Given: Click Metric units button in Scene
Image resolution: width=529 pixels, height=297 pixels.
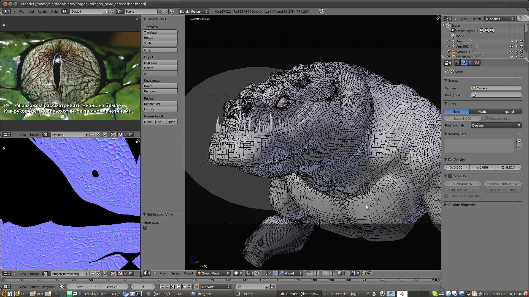Looking at the screenshot, I should tap(482, 111).
